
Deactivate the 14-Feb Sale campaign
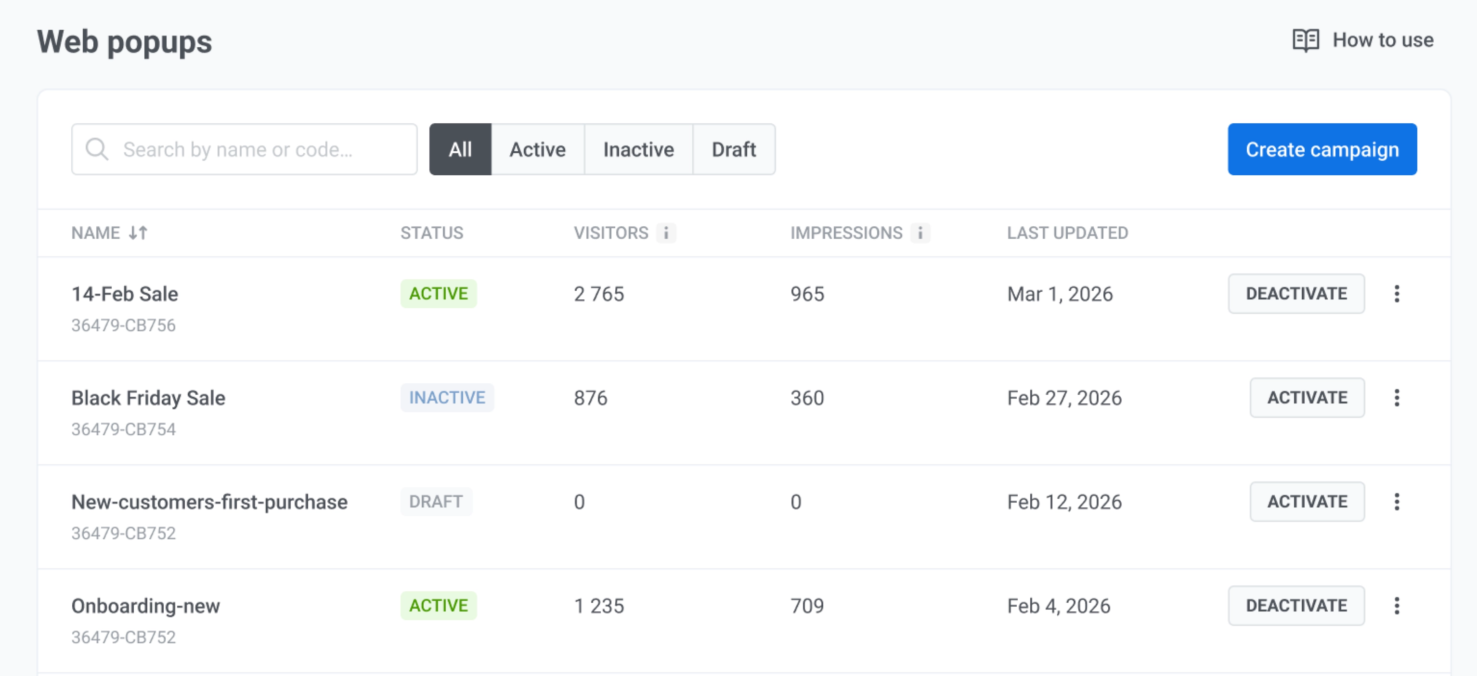(1296, 294)
